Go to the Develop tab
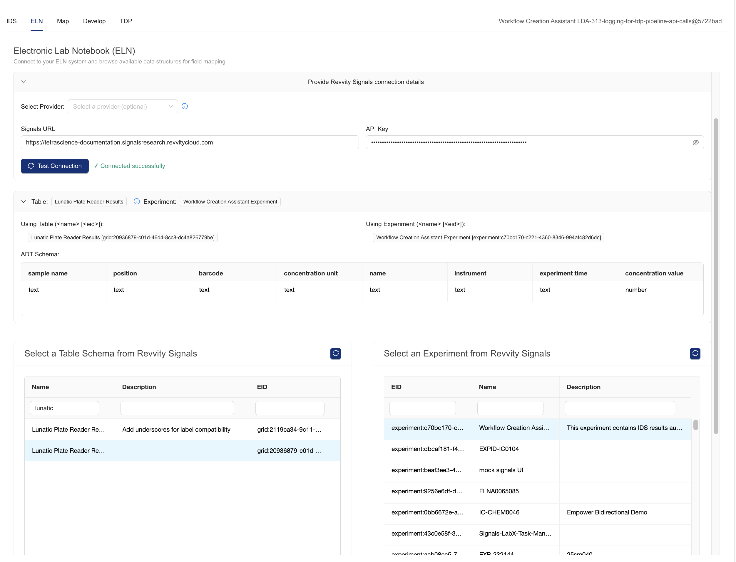Screen dimensions: 736x562 point(94,21)
